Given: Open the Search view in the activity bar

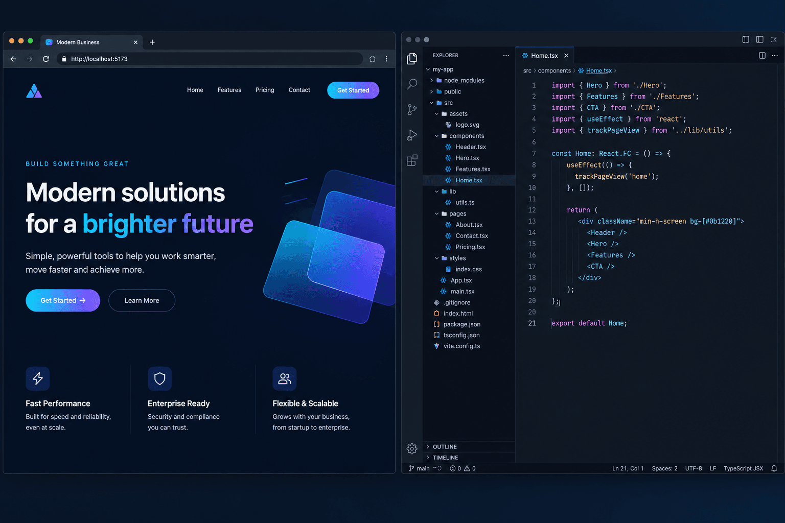Looking at the screenshot, I should pos(412,84).
